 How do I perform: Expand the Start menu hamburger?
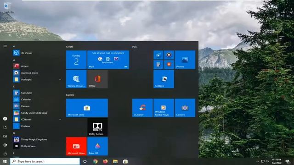click(5, 46)
